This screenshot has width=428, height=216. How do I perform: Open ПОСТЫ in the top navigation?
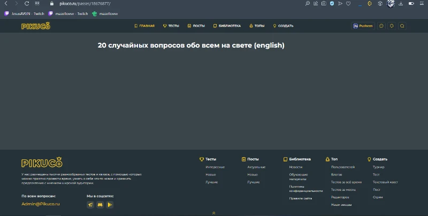tap(196, 26)
